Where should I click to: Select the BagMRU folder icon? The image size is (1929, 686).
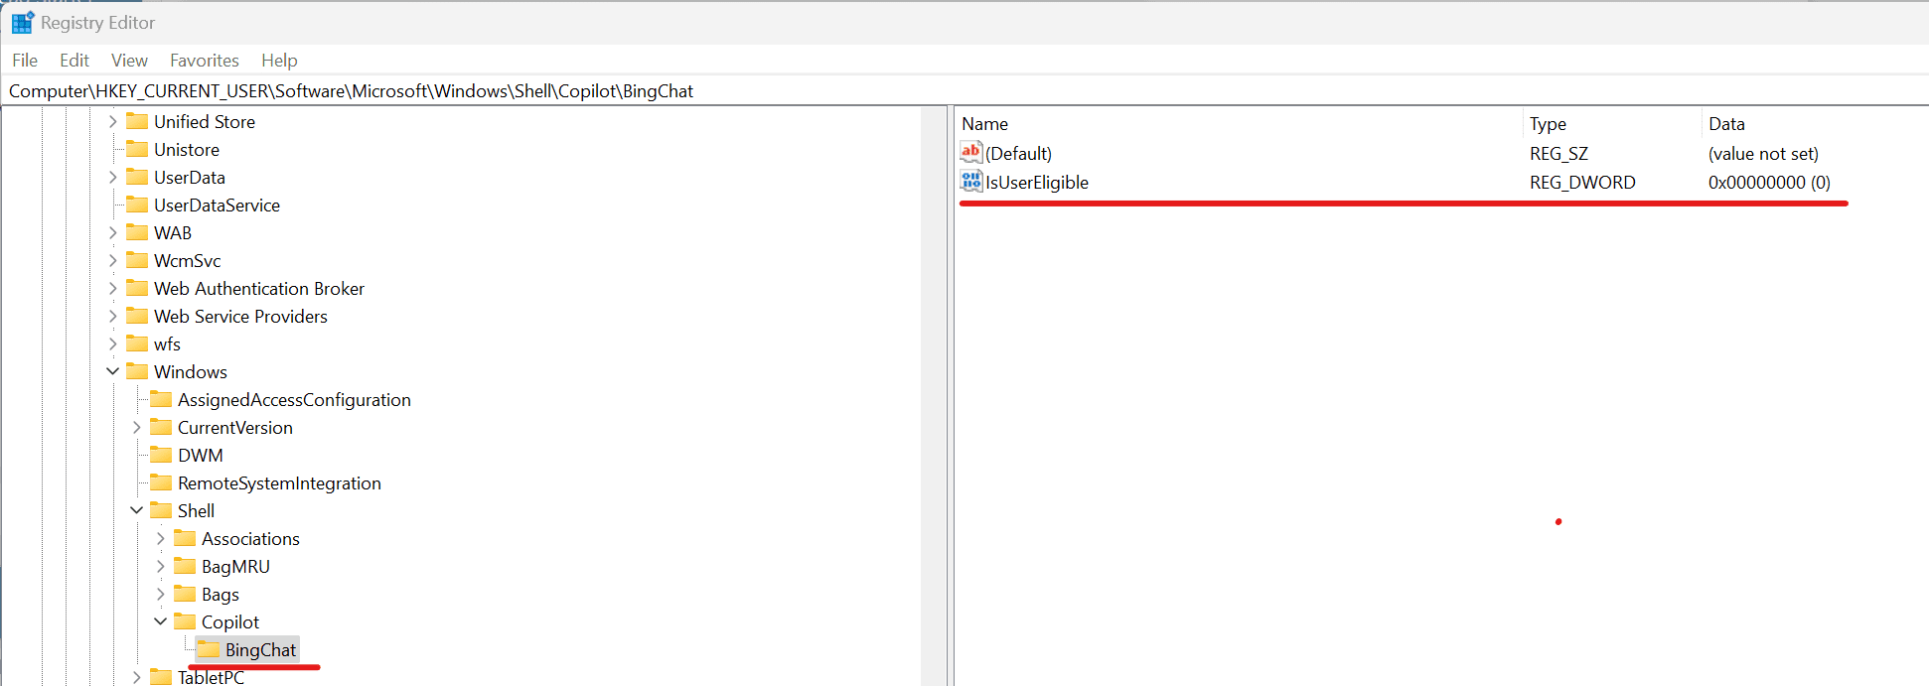click(185, 566)
